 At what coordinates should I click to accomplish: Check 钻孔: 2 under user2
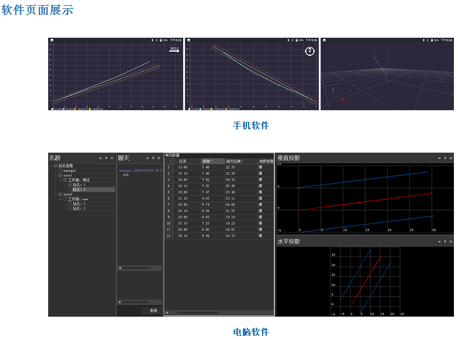(x=70, y=208)
